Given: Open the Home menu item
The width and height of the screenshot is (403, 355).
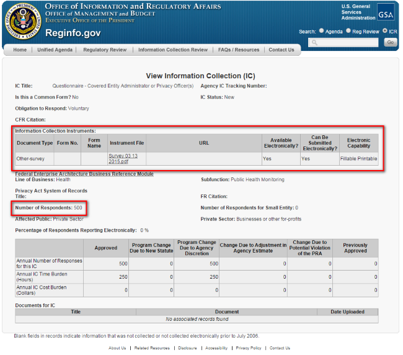Looking at the screenshot, I should coord(20,50).
